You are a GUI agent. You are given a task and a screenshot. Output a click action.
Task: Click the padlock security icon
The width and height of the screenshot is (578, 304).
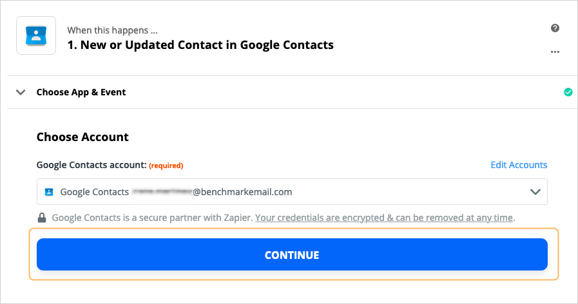tap(42, 218)
